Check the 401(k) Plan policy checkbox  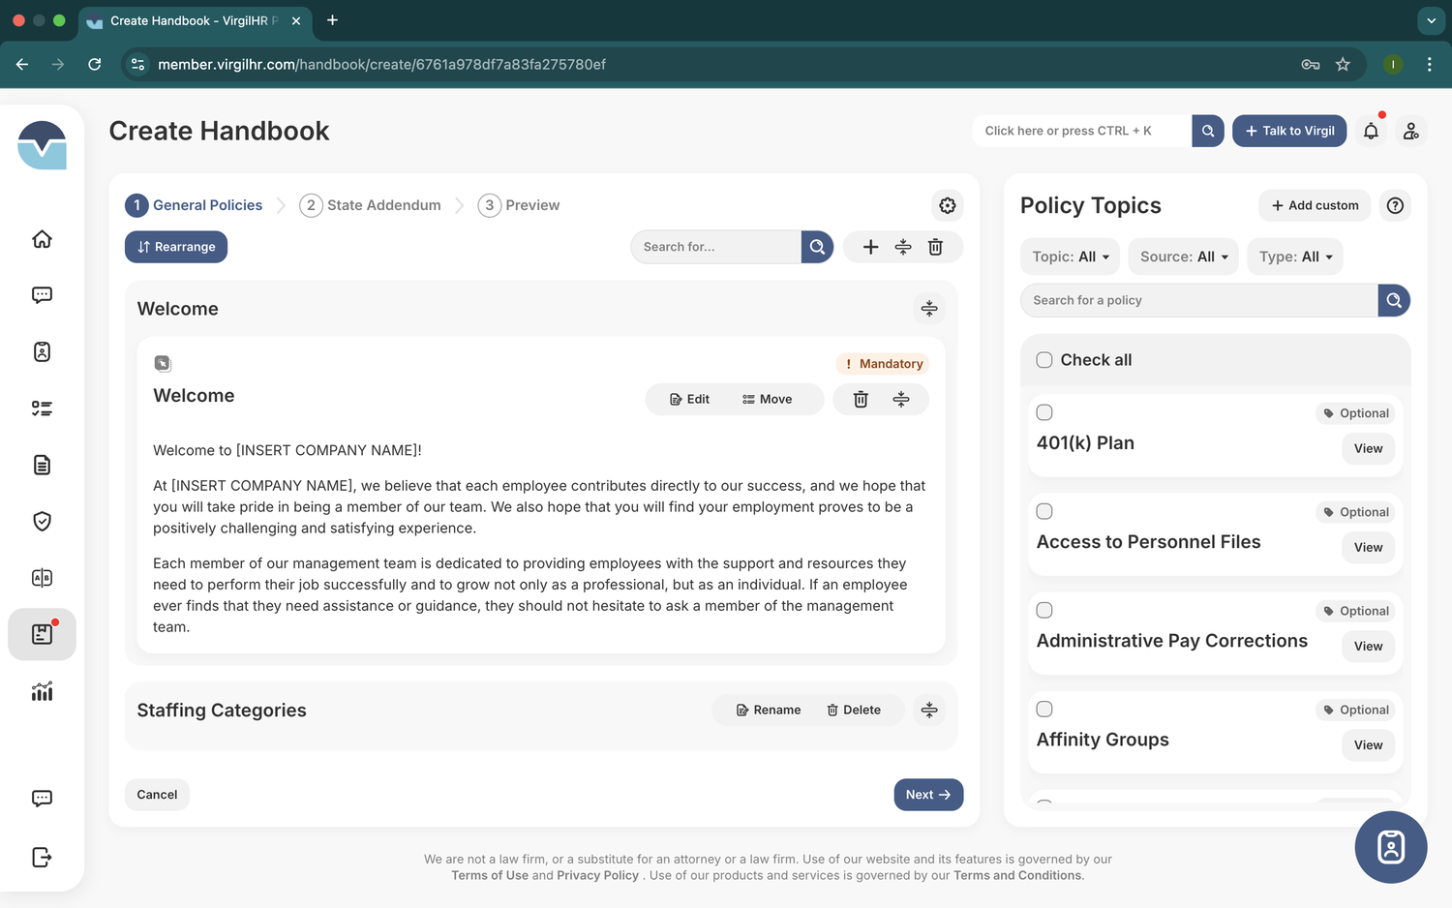(x=1044, y=412)
